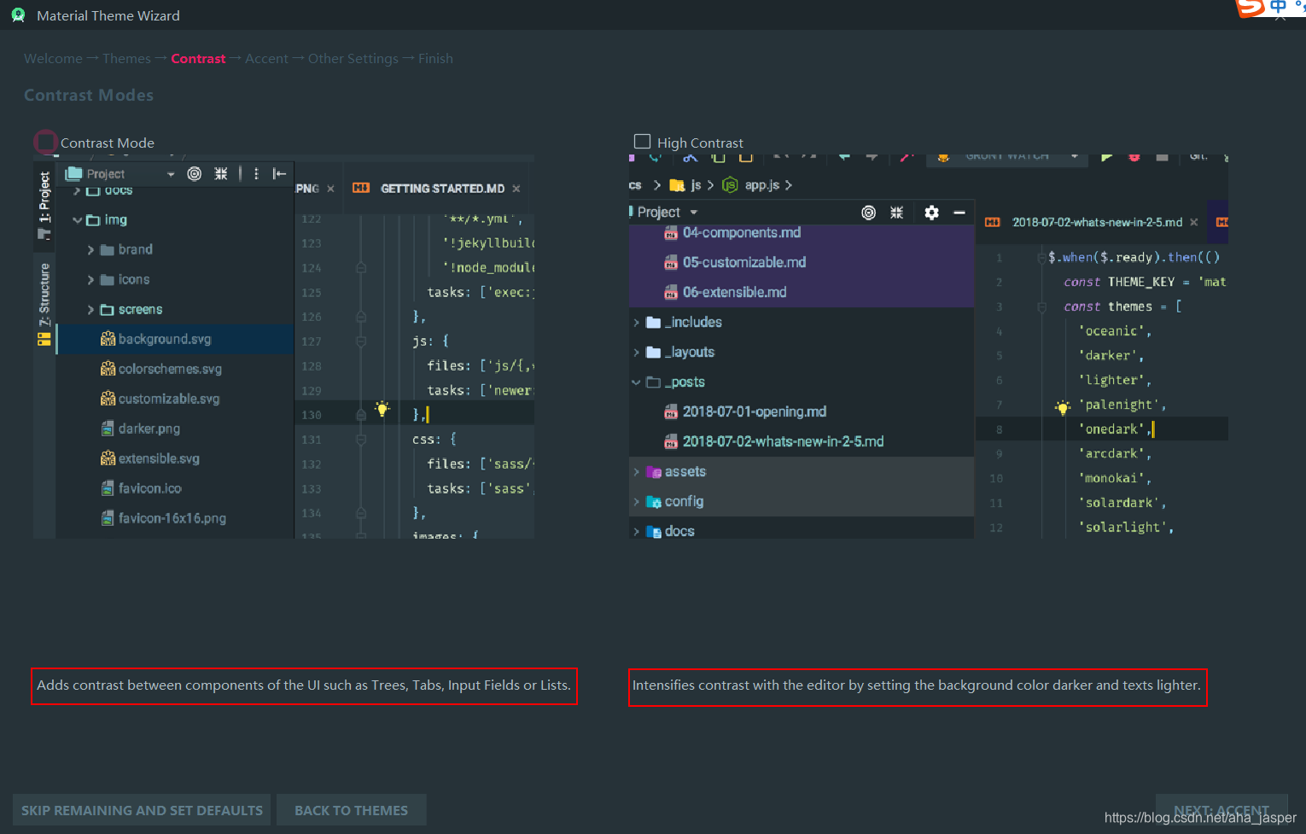Proceed with Next: Accent button
The image size is (1306, 834).
click(1221, 810)
